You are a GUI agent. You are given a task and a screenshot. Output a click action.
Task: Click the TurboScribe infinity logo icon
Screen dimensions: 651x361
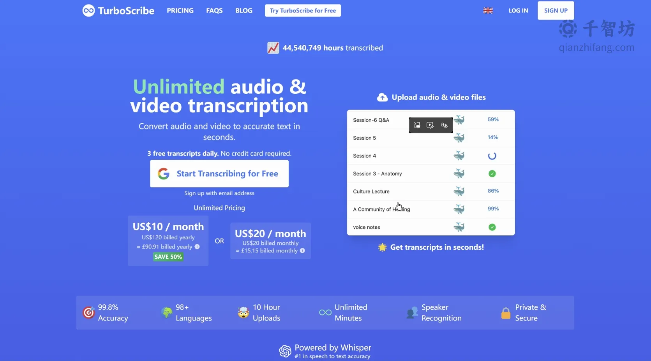click(88, 11)
